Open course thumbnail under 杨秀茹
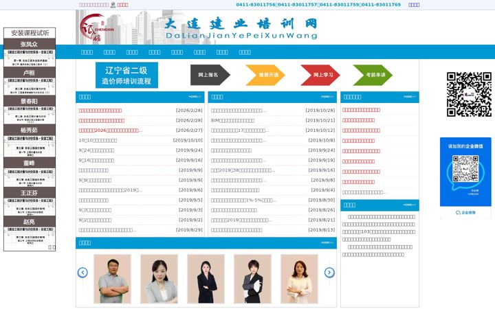This screenshot has height=309, width=495. click(x=30, y=146)
